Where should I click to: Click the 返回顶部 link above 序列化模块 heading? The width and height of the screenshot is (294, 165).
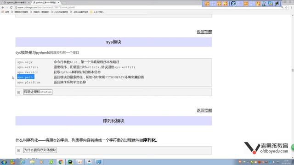(204, 110)
